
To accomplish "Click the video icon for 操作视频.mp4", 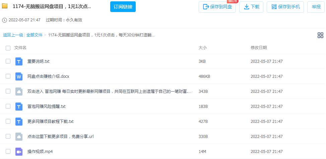I will (19, 152).
